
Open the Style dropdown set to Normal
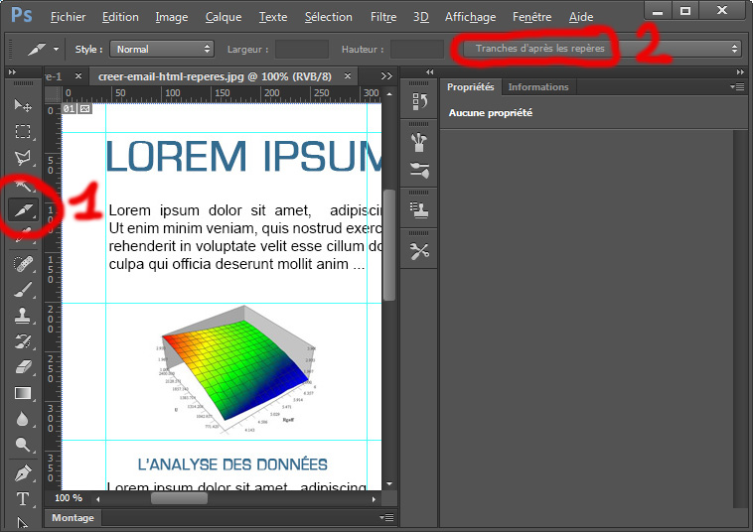click(x=161, y=49)
